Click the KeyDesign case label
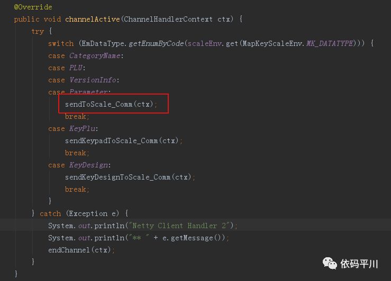391x281 pixels. click(88, 165)
